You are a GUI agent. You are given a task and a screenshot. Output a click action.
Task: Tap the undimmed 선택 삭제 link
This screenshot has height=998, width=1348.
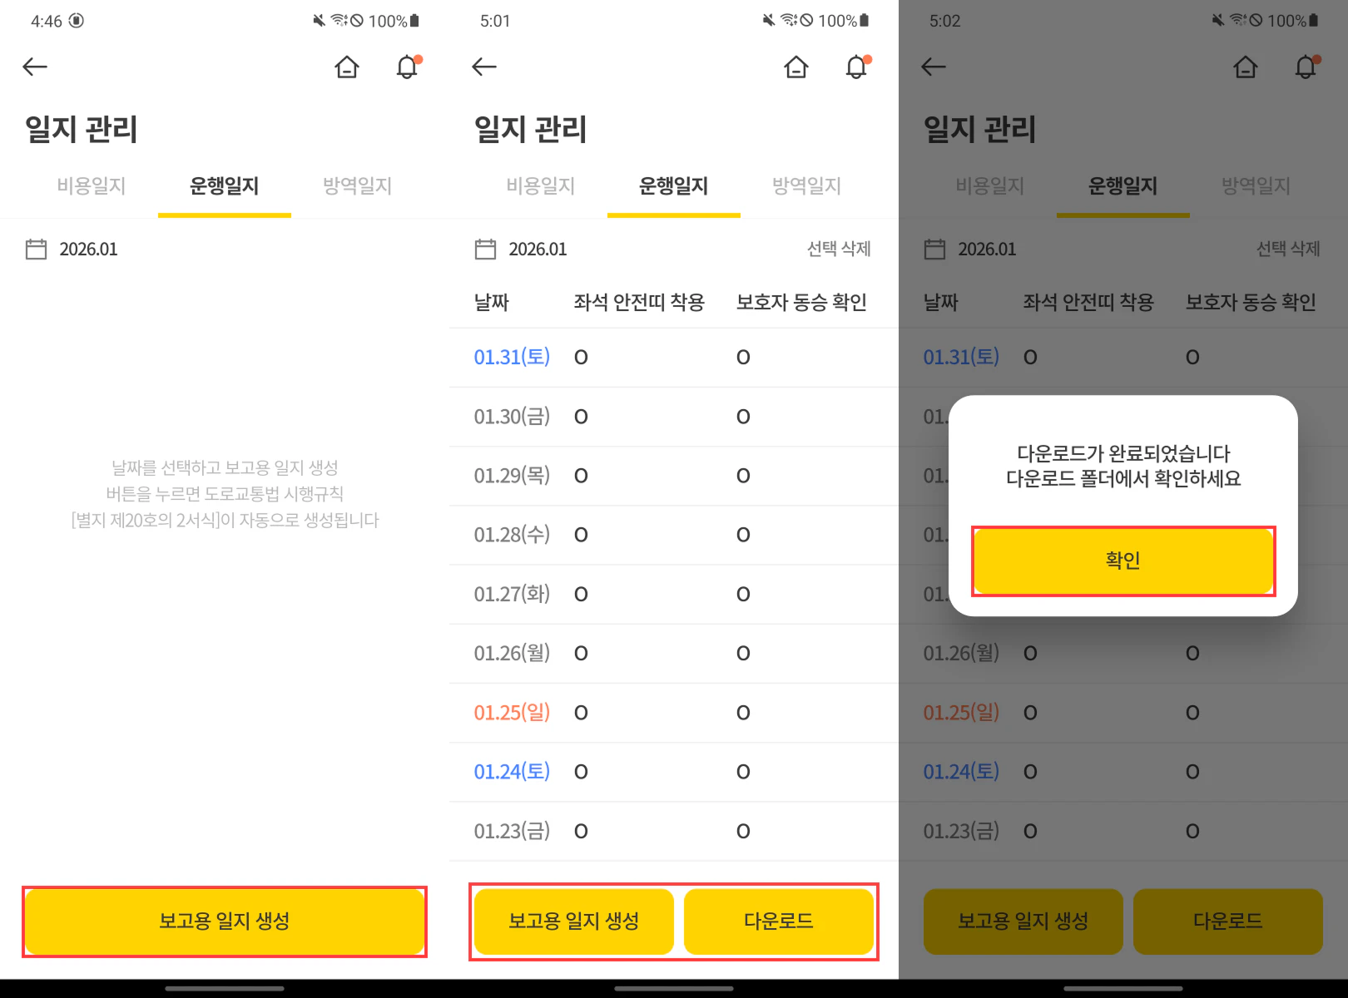coord(838,249)
